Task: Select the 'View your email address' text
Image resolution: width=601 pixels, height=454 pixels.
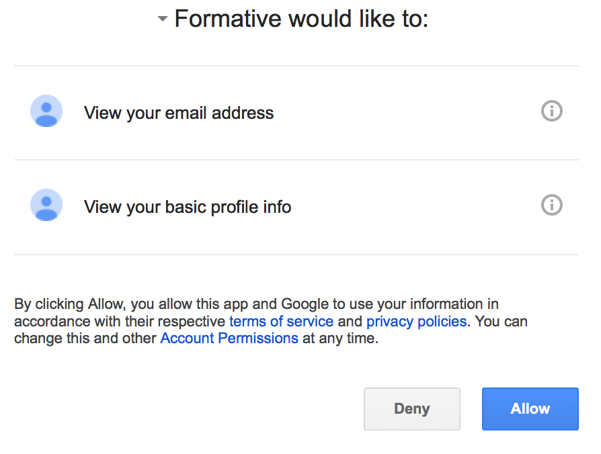Action: tap(179, 113)
